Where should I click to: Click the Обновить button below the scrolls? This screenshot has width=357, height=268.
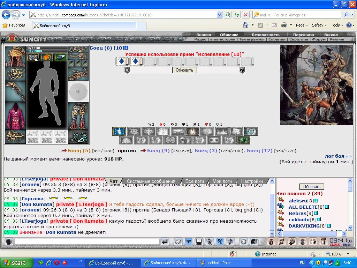coord(184,70)
